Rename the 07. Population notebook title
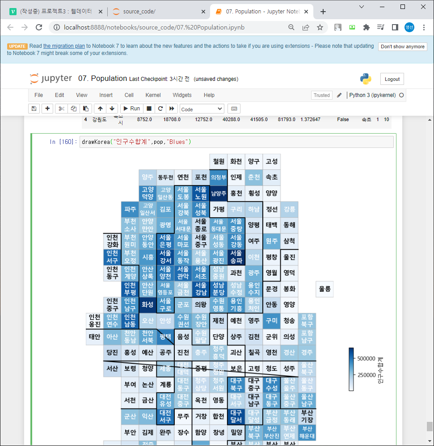The height and width of the screenshot is (446, 434). (102, 79)
